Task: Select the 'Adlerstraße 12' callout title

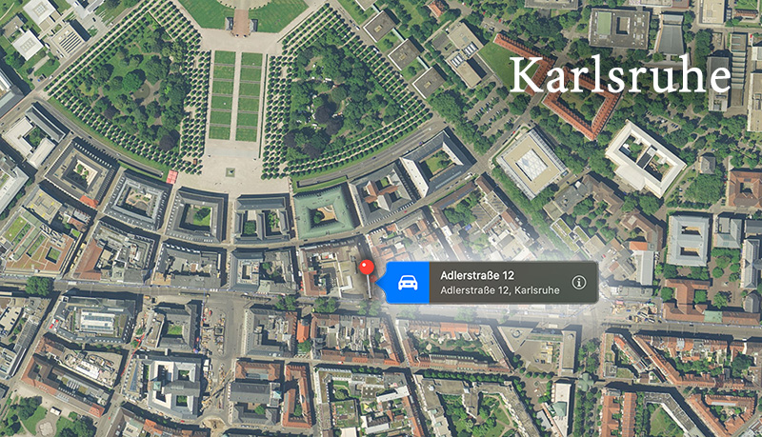Action: [x=477, y=275]
